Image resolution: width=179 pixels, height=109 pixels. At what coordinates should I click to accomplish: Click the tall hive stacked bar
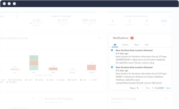(34, 63)
